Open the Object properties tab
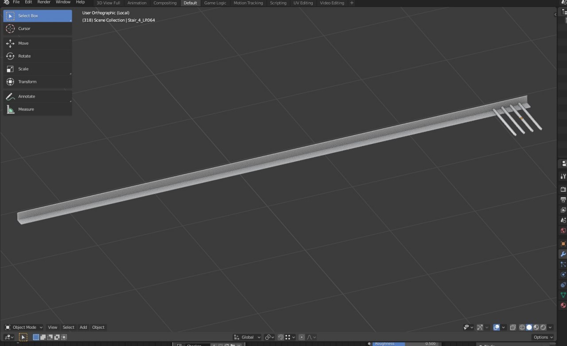Screen dimensions: 567x346 563,243
